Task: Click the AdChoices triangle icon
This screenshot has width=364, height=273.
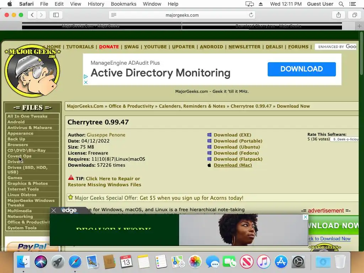Action: coord(86,76)
